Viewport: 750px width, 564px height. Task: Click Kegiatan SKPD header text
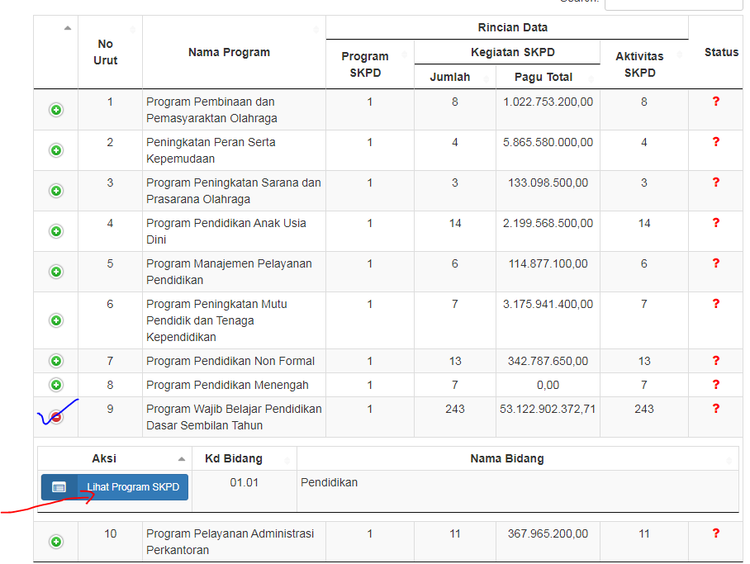512,53
